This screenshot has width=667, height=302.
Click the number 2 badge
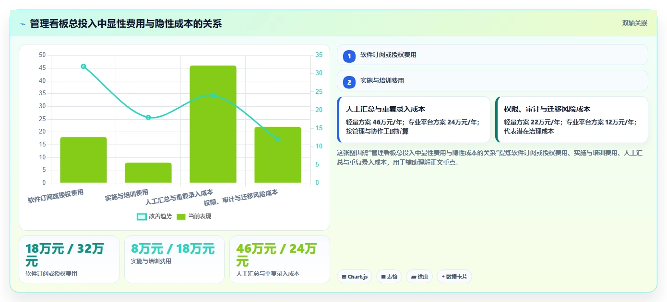click(349, 82)
